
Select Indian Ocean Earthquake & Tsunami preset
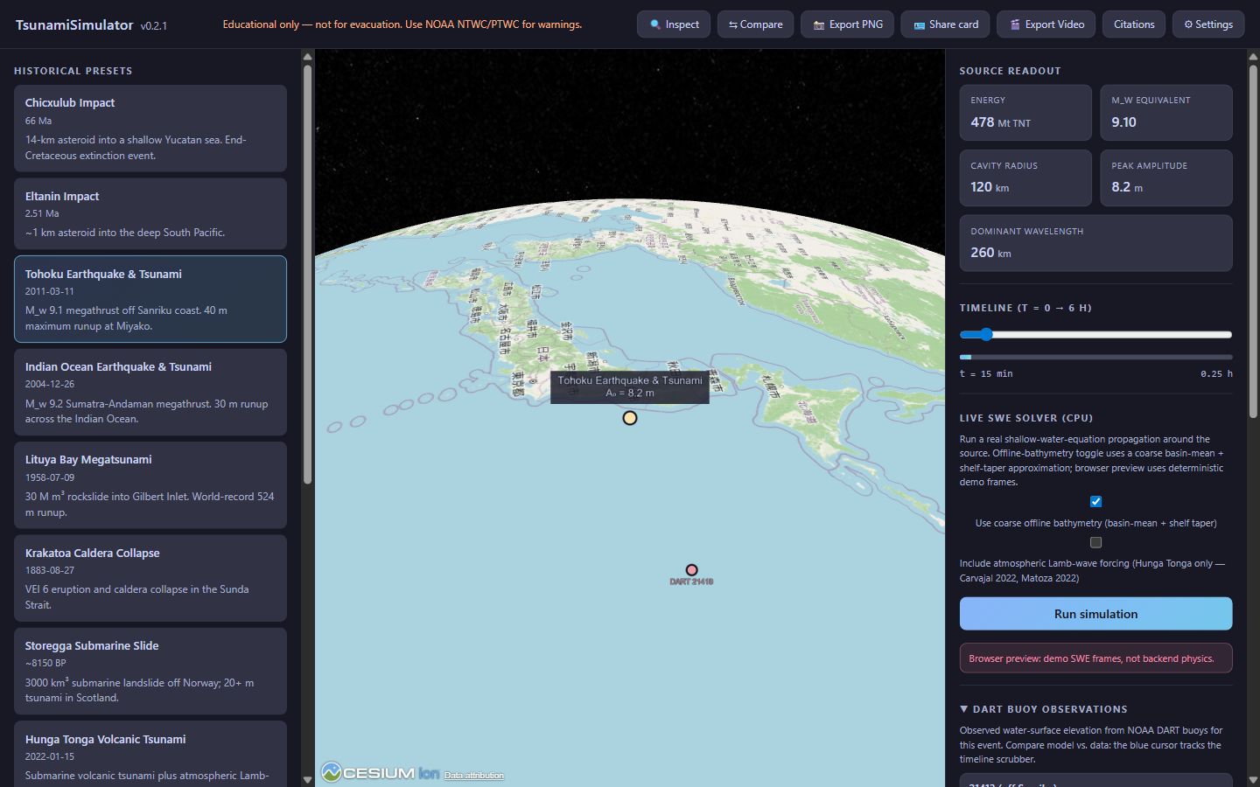tap(150, 392)
